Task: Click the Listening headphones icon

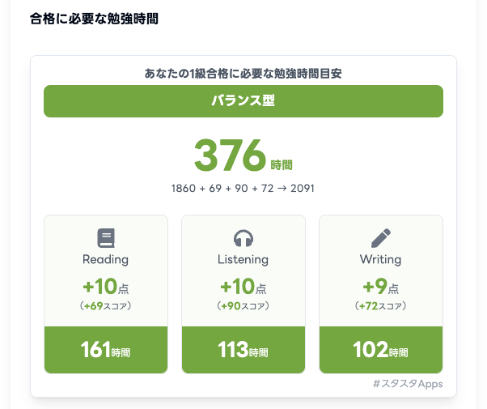Action: pos(243,238)
